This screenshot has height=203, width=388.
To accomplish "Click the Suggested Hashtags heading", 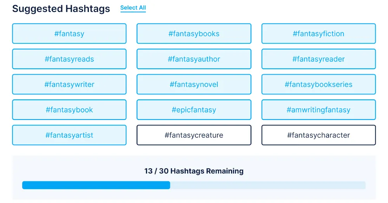I will click(61, 9).
